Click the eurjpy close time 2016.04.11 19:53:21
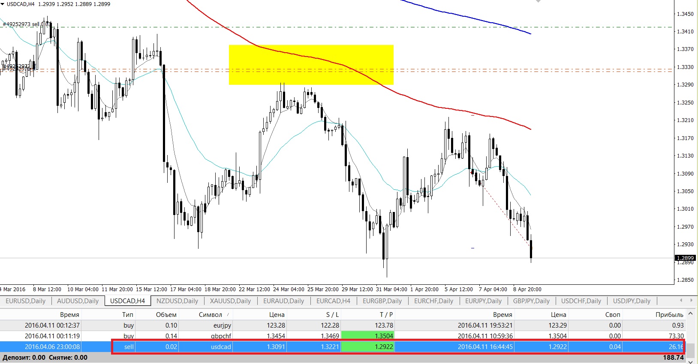This screenshot has width=698, height=364. (x=485, y=325)
